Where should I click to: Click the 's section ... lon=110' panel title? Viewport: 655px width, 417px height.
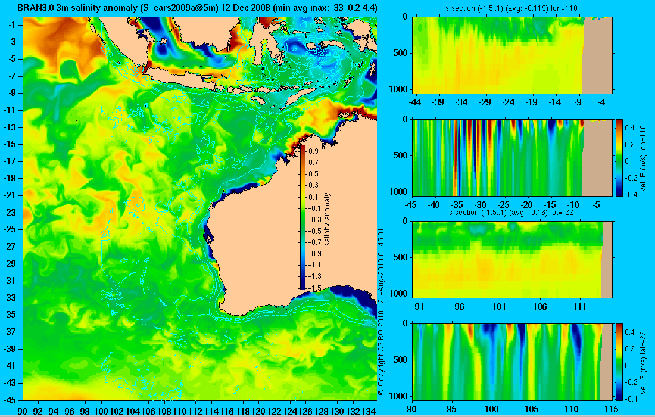pyautogui.click(x=513, y=8)
